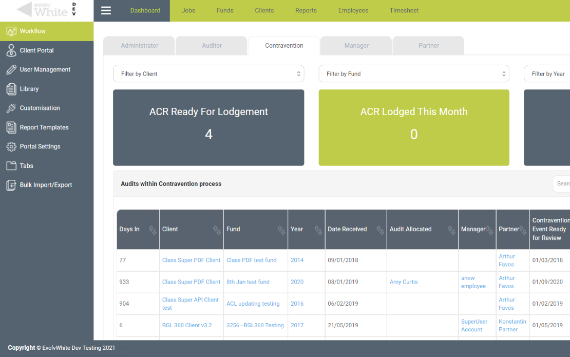Open Customisation in the sidebar
Viewport: 570px width, 357px height.
click(x=47, y=108)
